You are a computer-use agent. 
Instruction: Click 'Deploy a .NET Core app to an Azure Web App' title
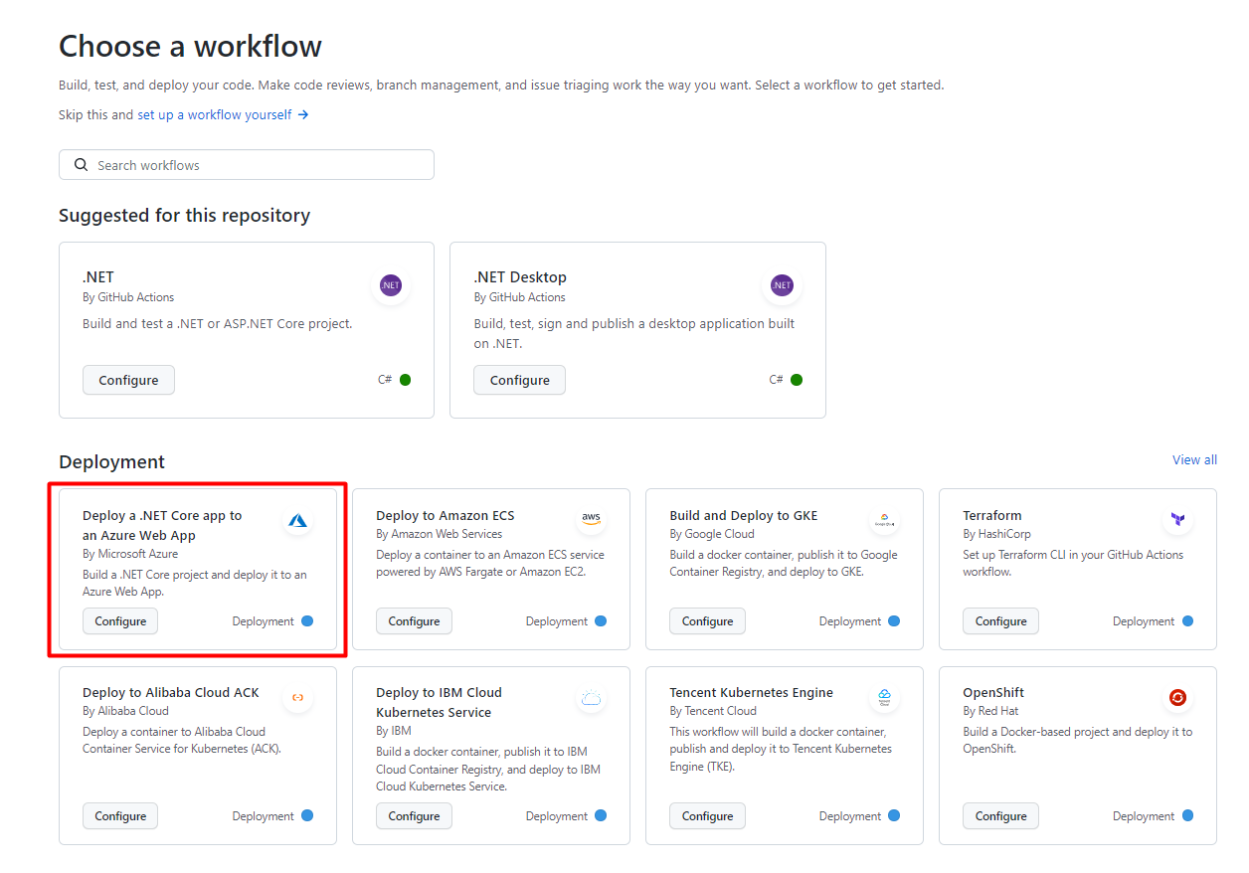click(x=162, y=525)
